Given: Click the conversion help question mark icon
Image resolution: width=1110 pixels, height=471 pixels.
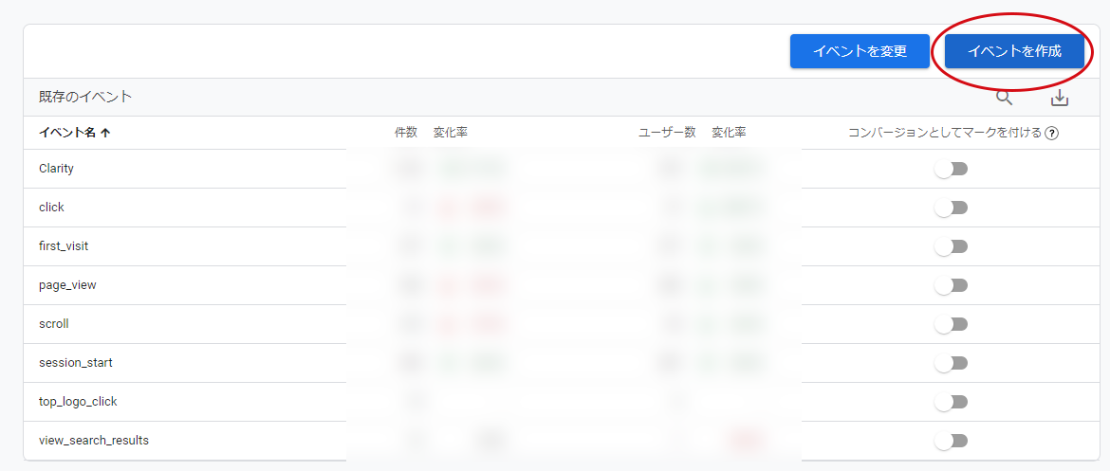Looking at the screenshot, I should pyautogui.click(x=1051, y=134).
